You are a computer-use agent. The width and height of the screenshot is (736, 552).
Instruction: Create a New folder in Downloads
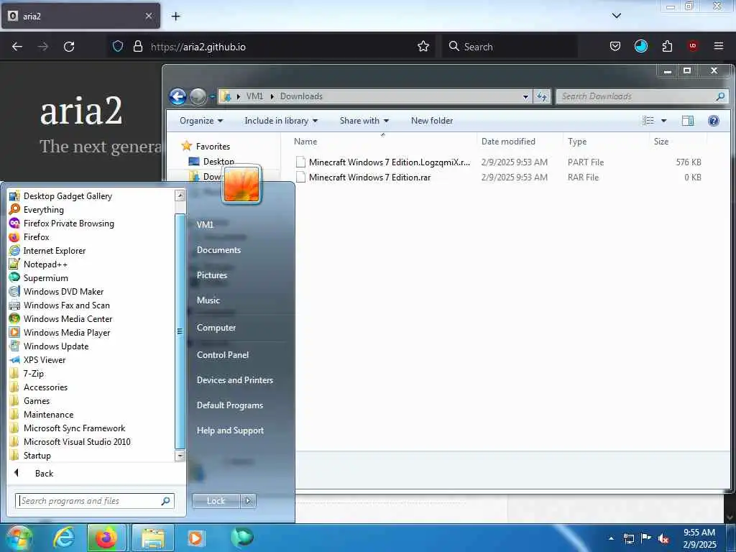(x=432, y=121)
